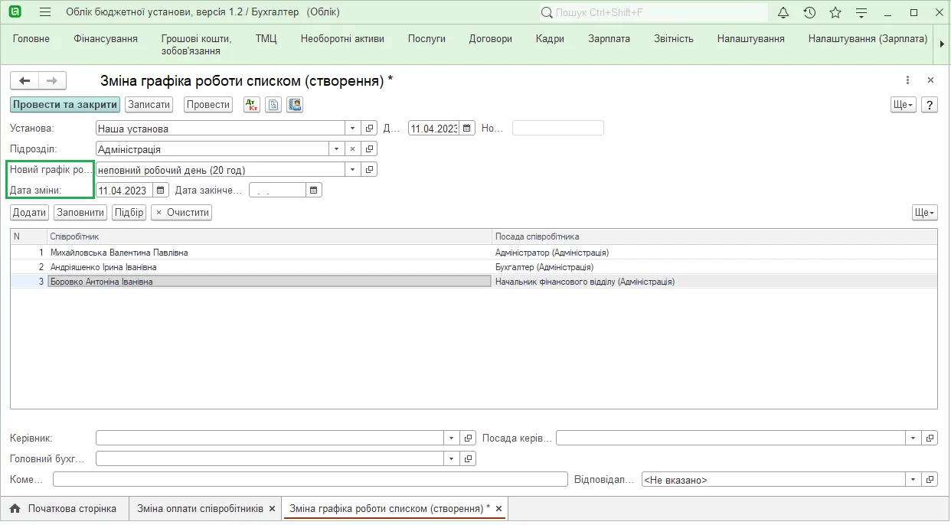Click the favorites star icon
Image resolution: width=951 pixels, height=525 pixels.
tap(835, 12)
